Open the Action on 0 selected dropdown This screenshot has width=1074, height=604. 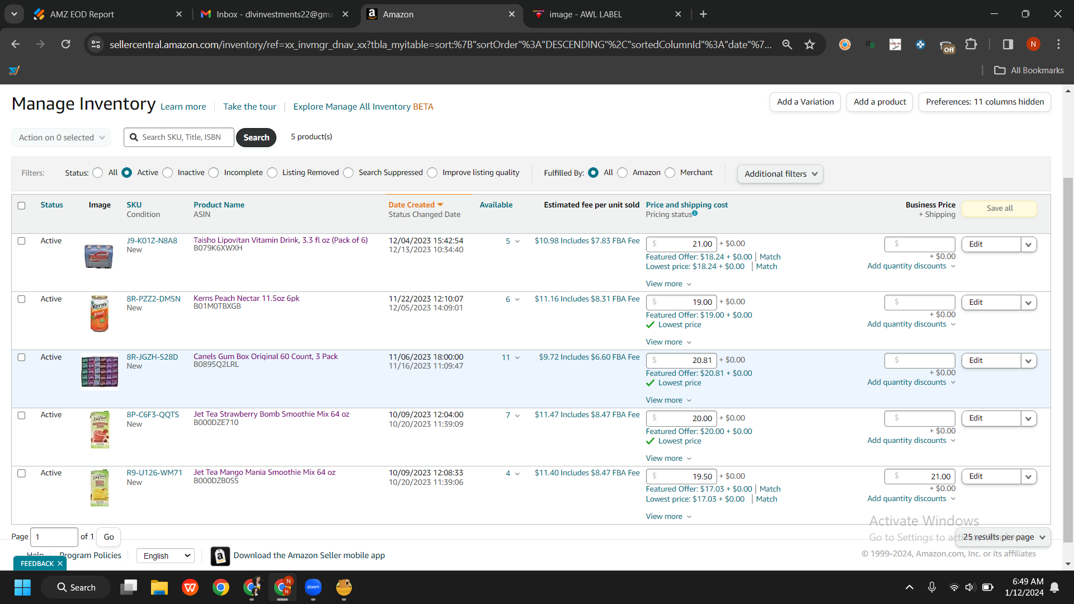(61, 138)
